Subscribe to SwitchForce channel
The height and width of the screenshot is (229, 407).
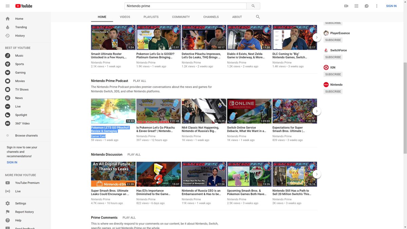point(333,57)
